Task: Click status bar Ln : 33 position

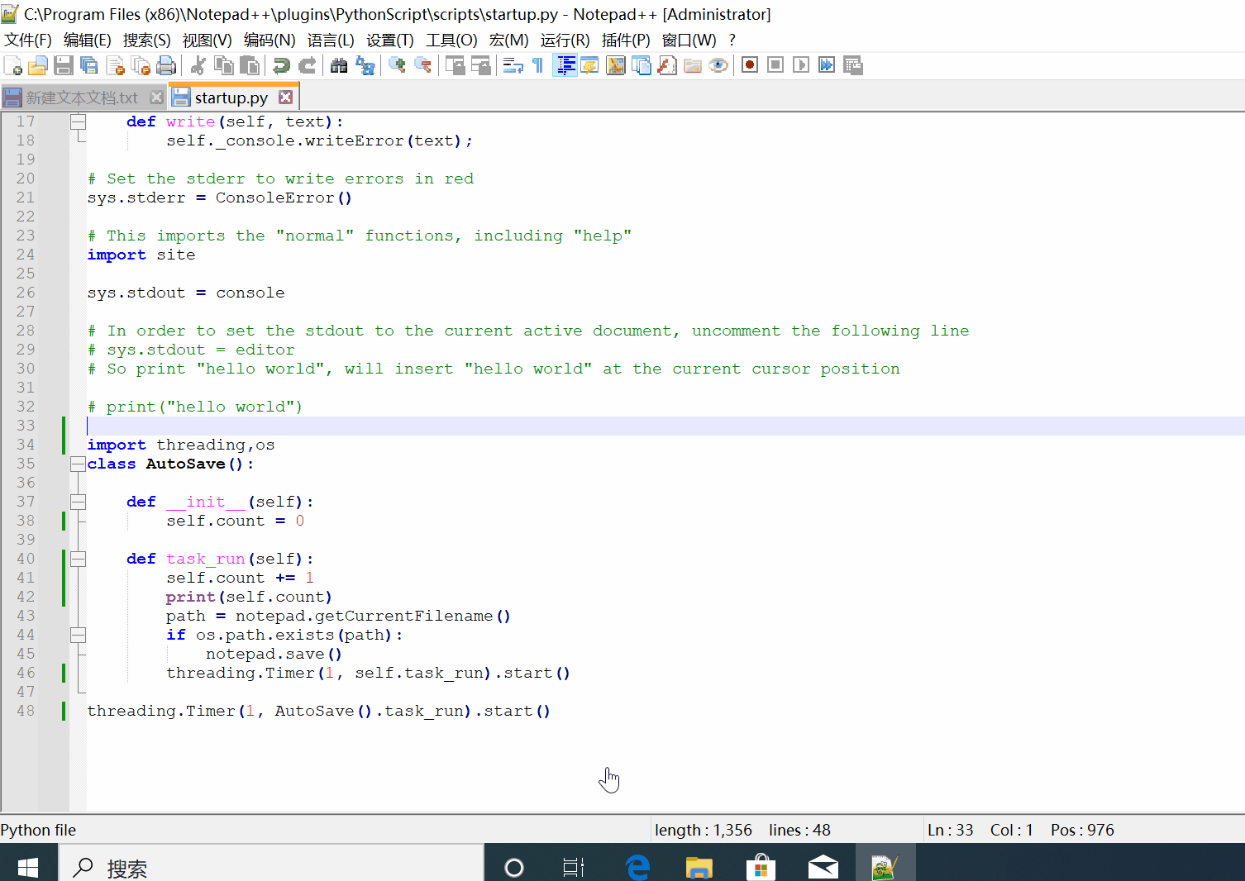Action: point(950,830)
